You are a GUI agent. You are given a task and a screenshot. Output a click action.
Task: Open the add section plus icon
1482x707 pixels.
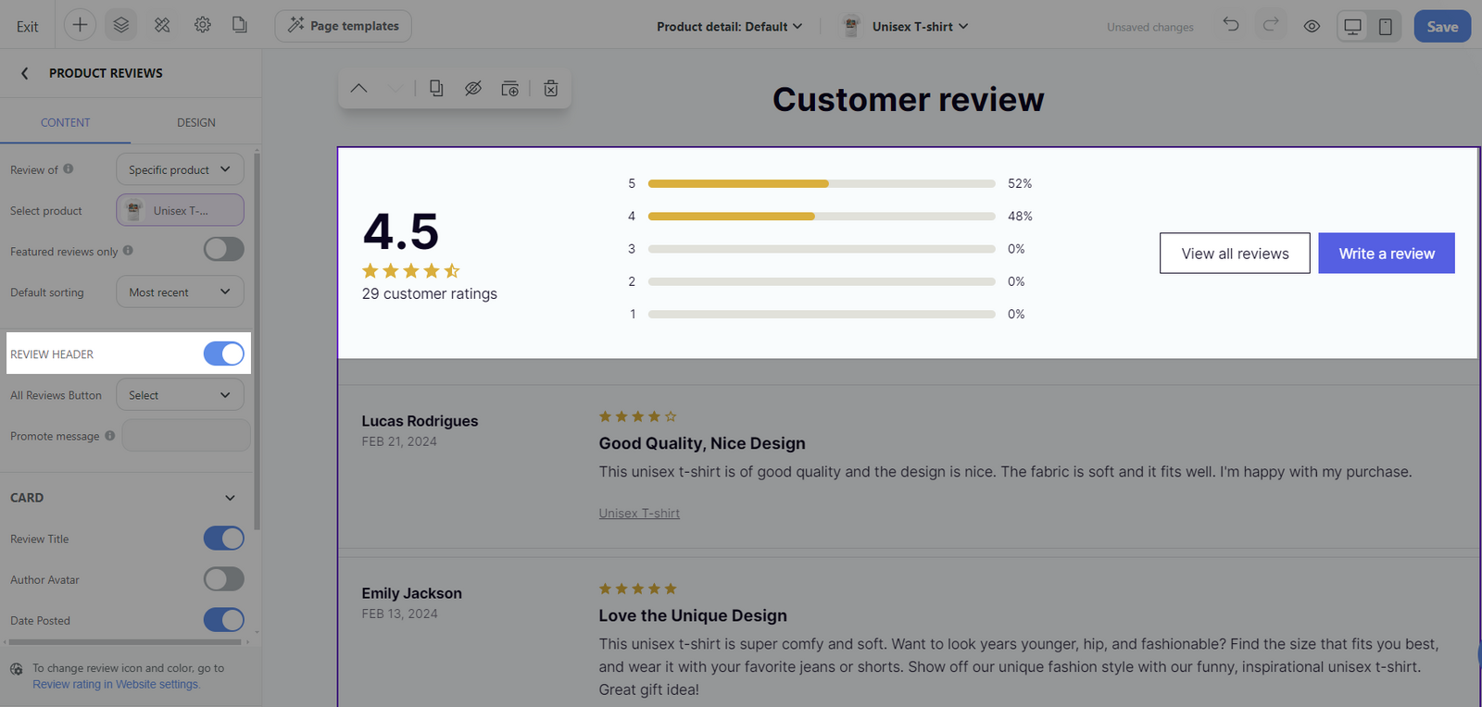point(80,25)
